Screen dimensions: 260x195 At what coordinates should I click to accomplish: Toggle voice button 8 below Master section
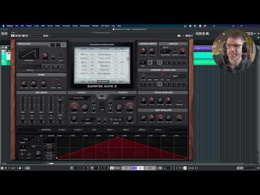[184, 63]
